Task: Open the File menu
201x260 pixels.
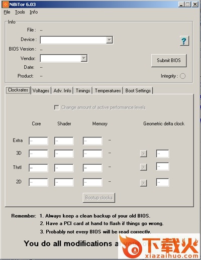Action: [7, 12]
